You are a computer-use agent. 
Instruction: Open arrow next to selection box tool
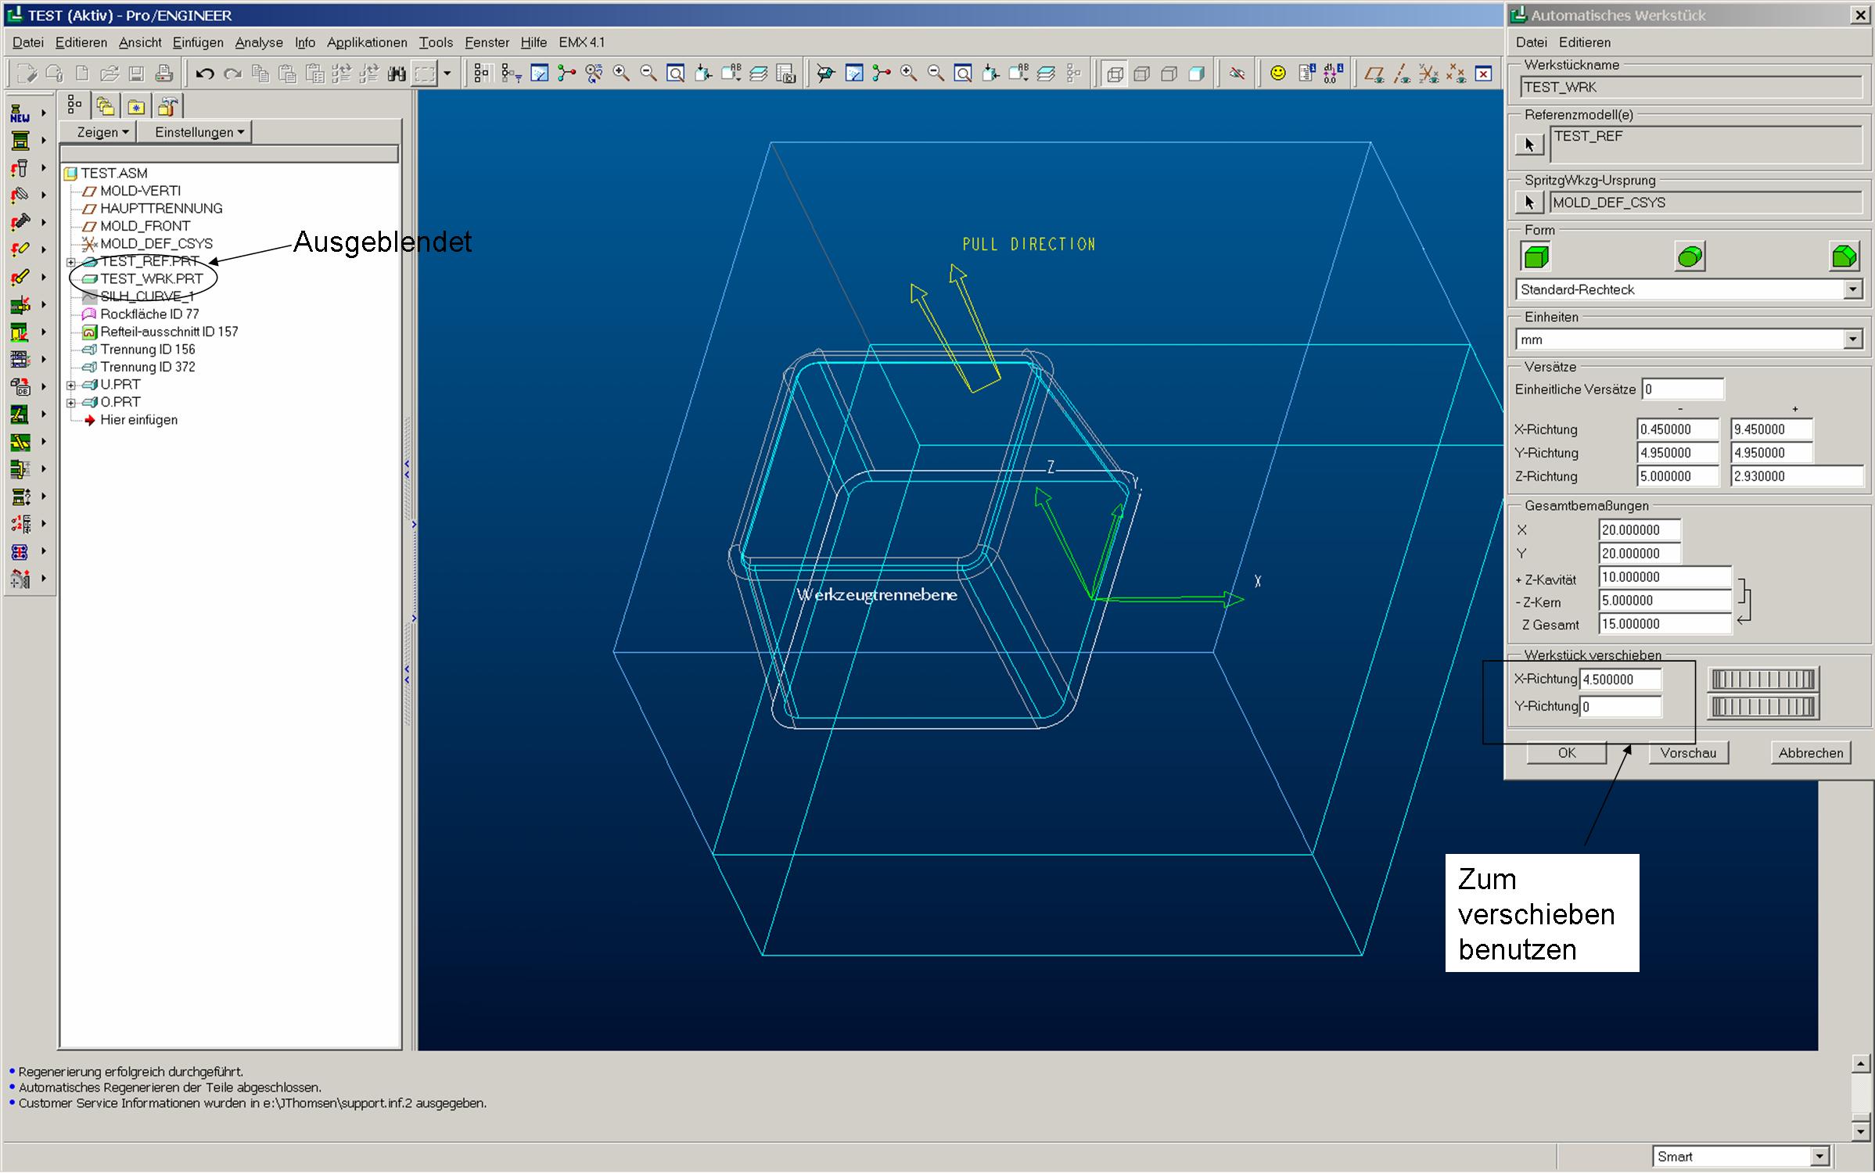tap(447, 74)
